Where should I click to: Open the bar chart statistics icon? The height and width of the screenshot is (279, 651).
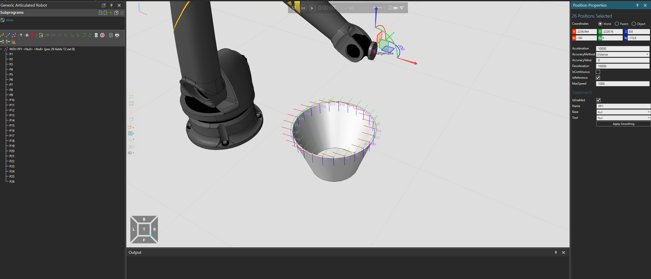click(x=14, y=42)
